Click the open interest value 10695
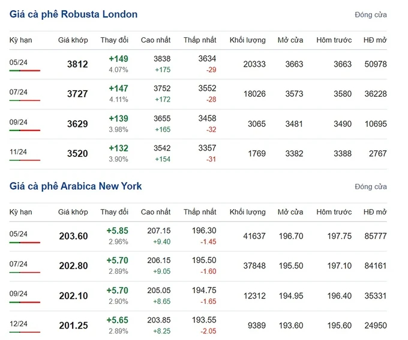Viewport: 408px width, 340px height. (376, 124)
